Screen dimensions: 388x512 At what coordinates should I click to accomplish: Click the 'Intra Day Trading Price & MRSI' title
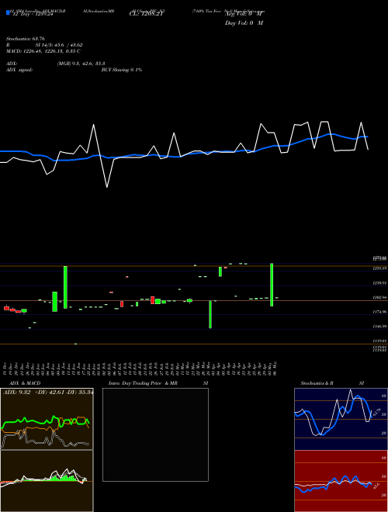[158, 383]
